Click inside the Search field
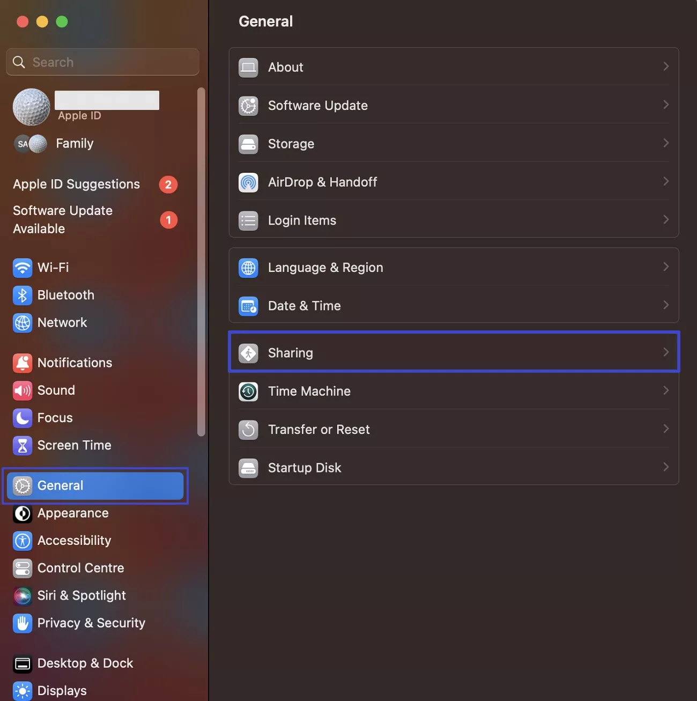The height and width of the screenshot is (701, 697). point(102,62)
